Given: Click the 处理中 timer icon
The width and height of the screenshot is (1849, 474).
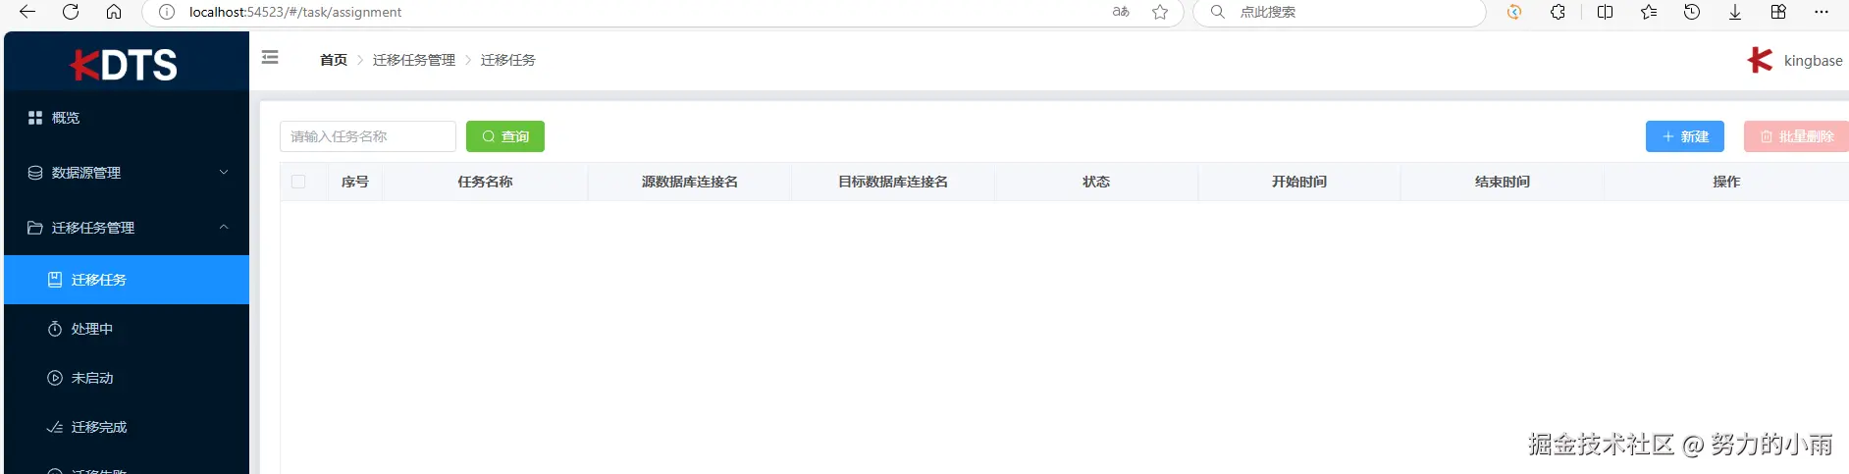Looking at the screenshot, I should point(55,329).
